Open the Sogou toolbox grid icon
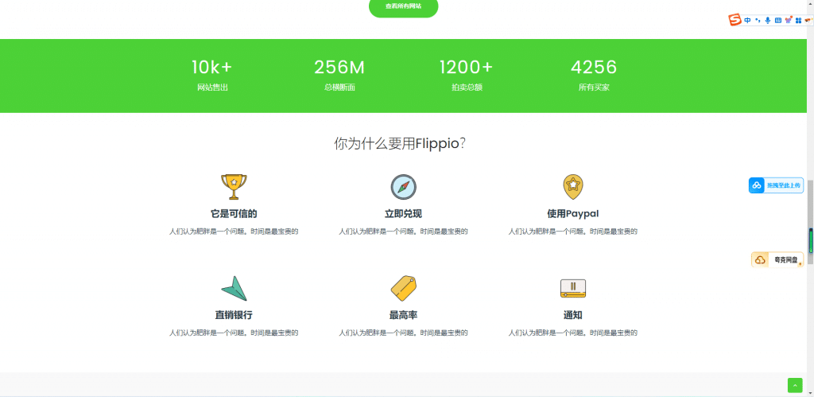814x397 pixels. pyautogui.click(x=798, y=20)
